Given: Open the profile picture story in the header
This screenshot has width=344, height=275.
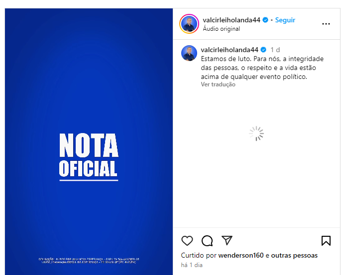Looking at the screenshot, I should pyautogui.click(x=189, y=23).
